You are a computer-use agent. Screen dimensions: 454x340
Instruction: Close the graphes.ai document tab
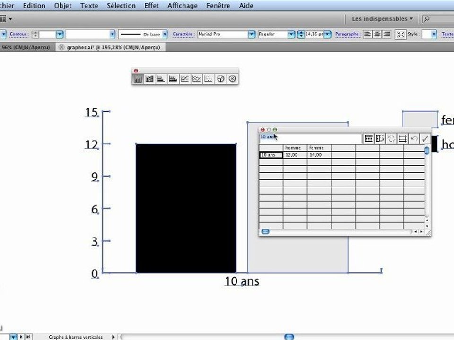pyautogui.click(x=61, y=47)
